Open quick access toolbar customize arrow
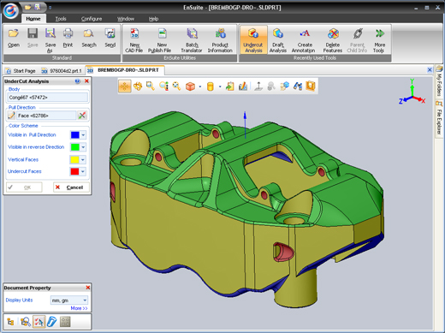The width and height of the screenshot is (445, 333). (50, 8)
